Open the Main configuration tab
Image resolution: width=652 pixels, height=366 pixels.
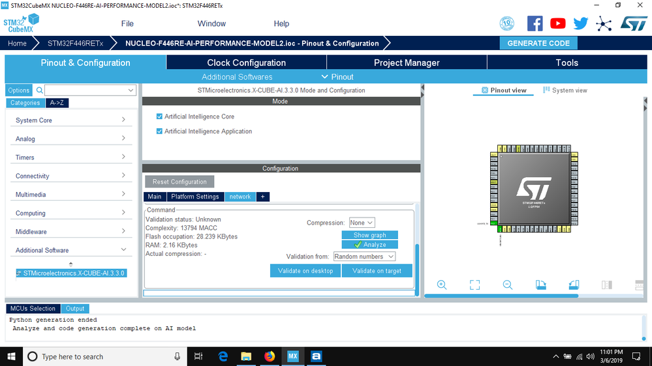[x=154, y=197]
